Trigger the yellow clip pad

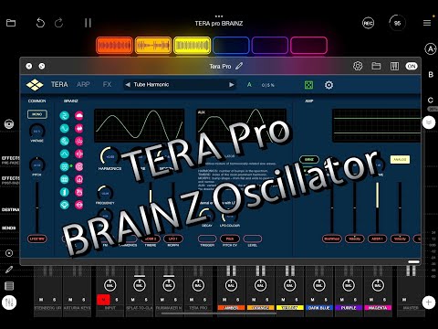[192, 46]
